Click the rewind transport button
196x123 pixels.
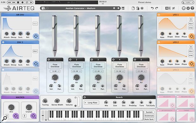(9, 3)
